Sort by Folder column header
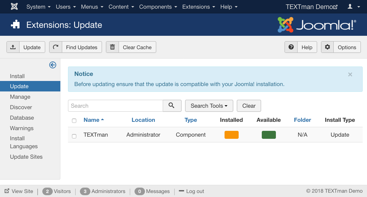 [302, 120]
